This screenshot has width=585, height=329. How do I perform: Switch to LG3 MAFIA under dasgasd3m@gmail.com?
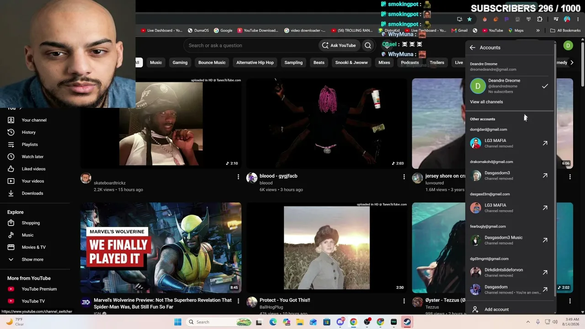click(509, 208)
